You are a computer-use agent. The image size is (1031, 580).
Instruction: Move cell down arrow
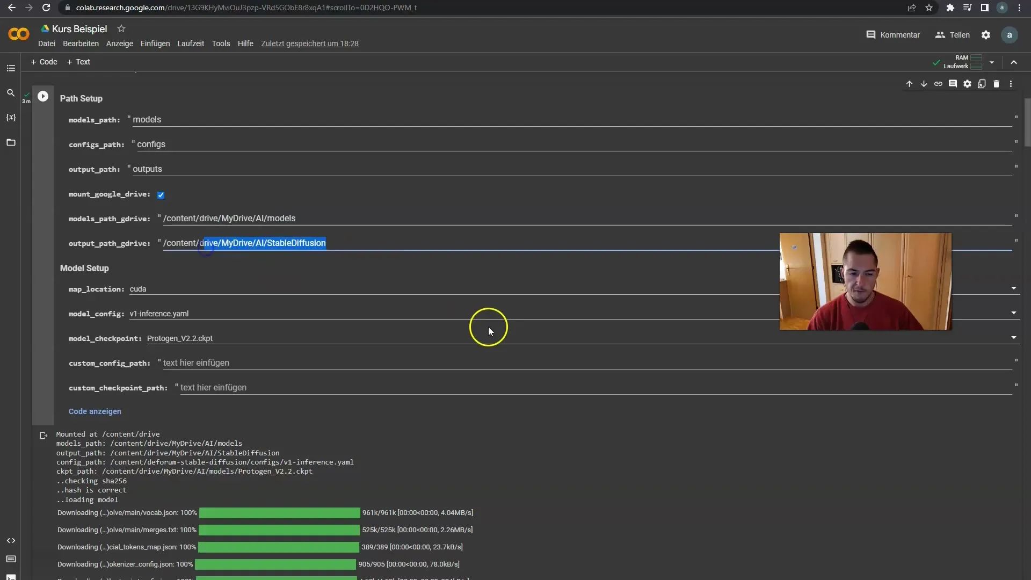point(924,84)
